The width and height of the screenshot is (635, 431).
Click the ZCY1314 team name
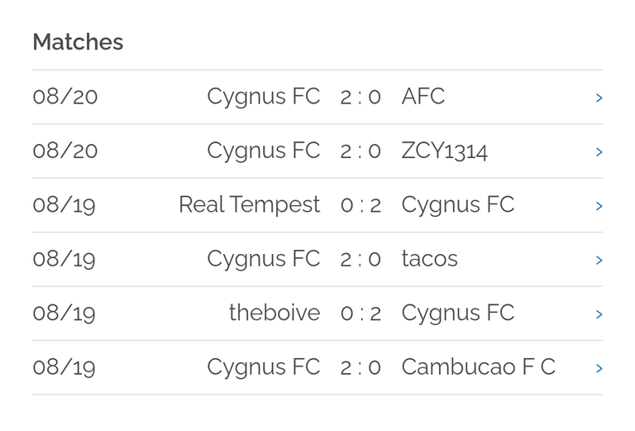click(x=444, y=151)
